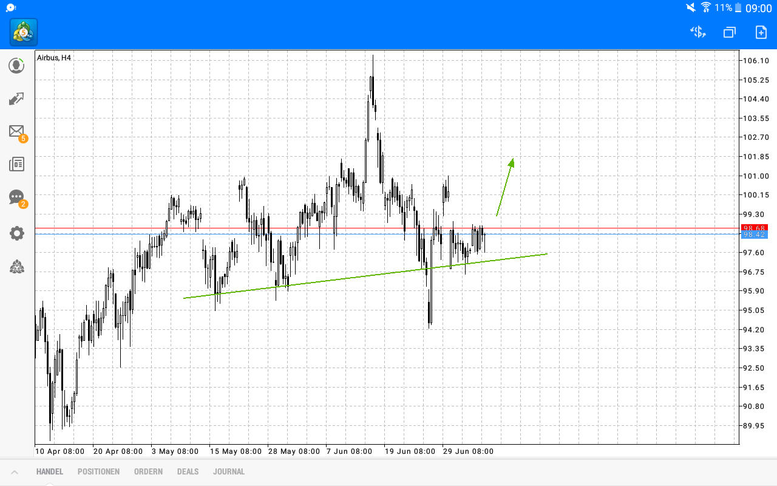Select the ORDERN tab
The width and height of the screenshot is (777, 486).
[x=148, y=471]
